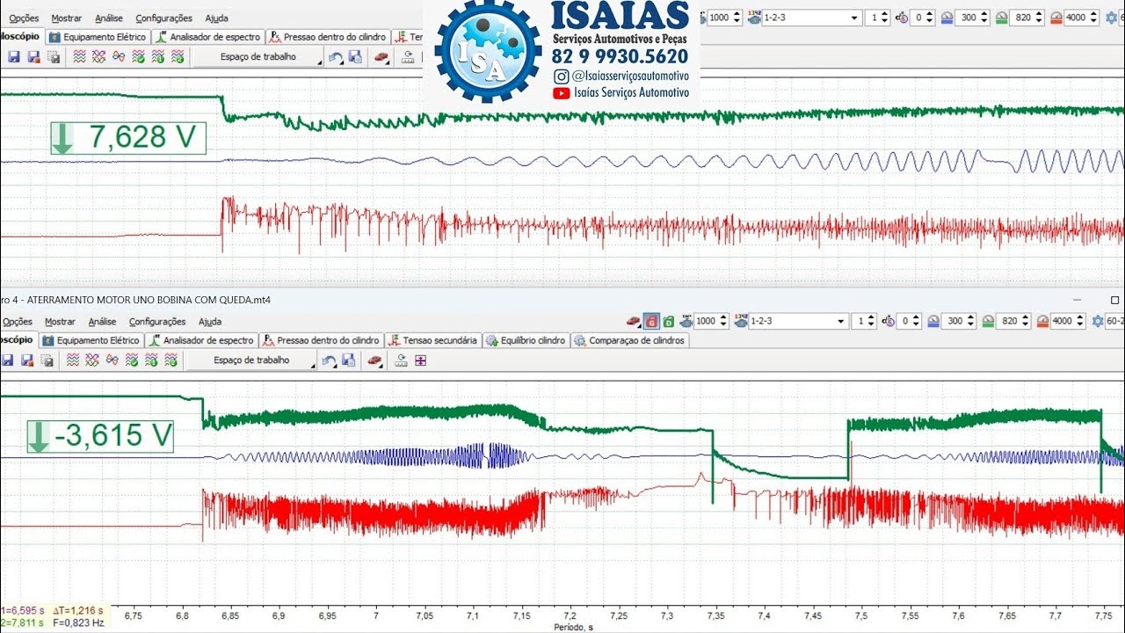The image size is (1125, 633).
Task: Click the ΔT=1,216 s status text
Action: [x=78, y=610]
